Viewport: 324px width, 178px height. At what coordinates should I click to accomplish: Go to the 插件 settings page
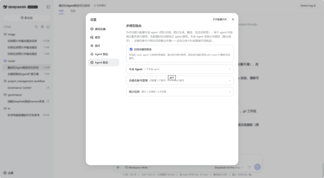104,46
